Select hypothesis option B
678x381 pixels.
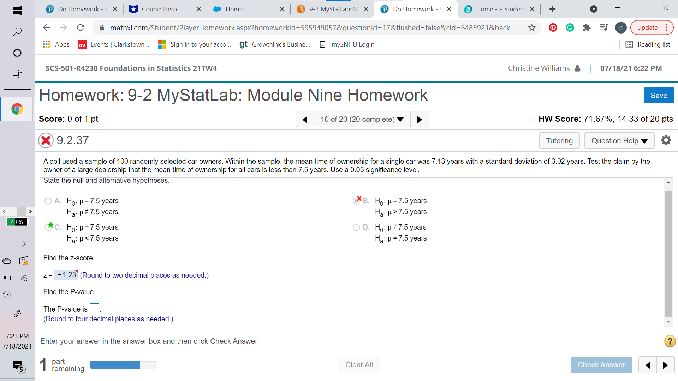click(357, 201)
